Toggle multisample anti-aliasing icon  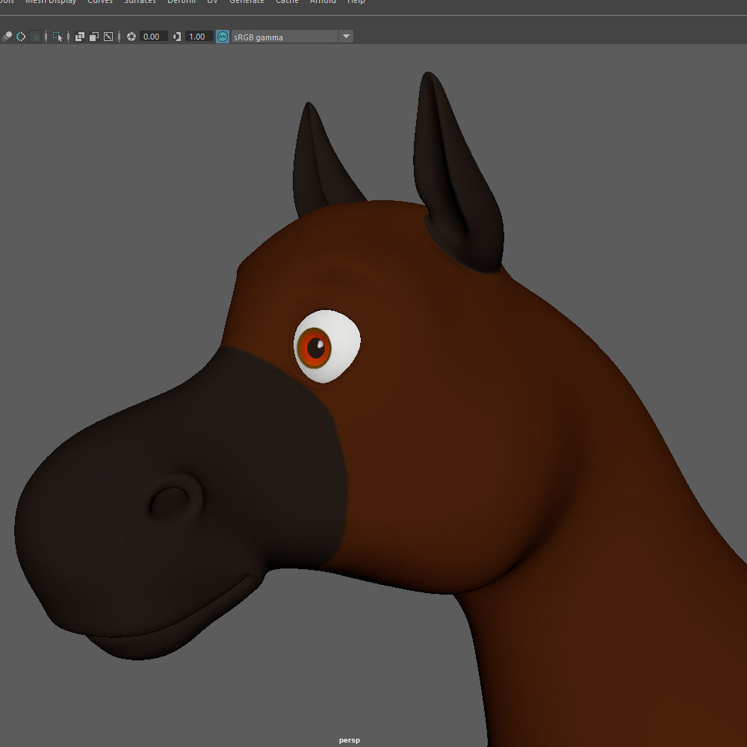21,37
